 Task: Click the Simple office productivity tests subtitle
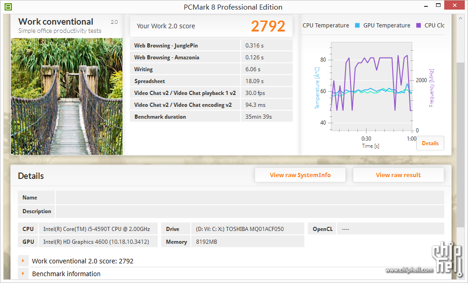click(x=60, y=31)
